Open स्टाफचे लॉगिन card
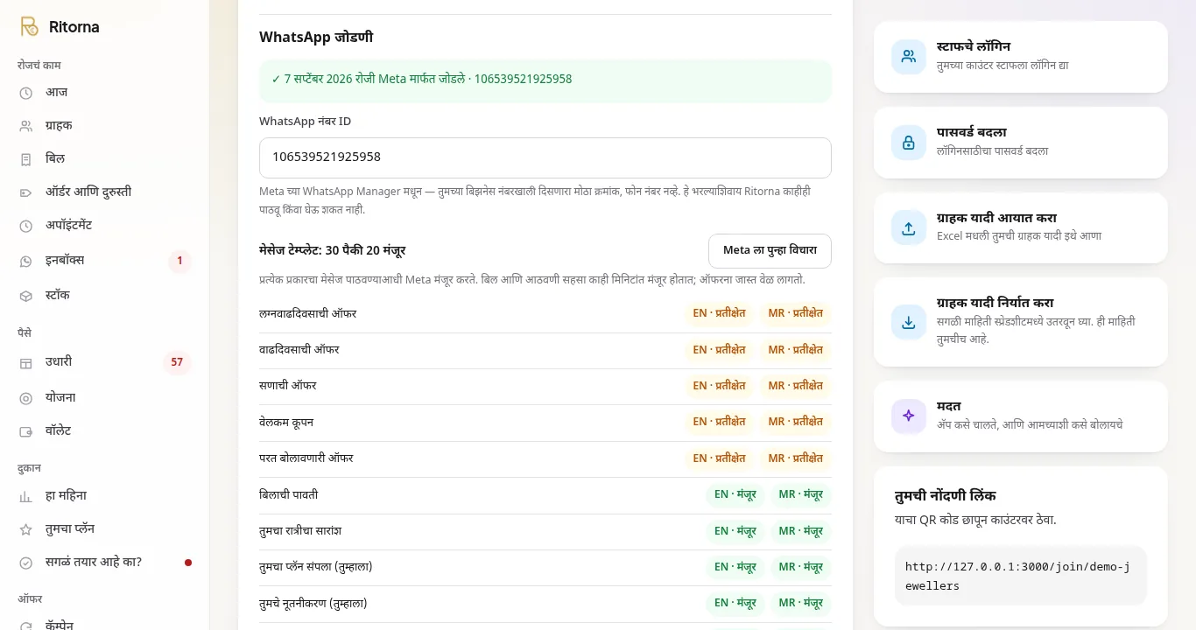 pos(1021,57)
